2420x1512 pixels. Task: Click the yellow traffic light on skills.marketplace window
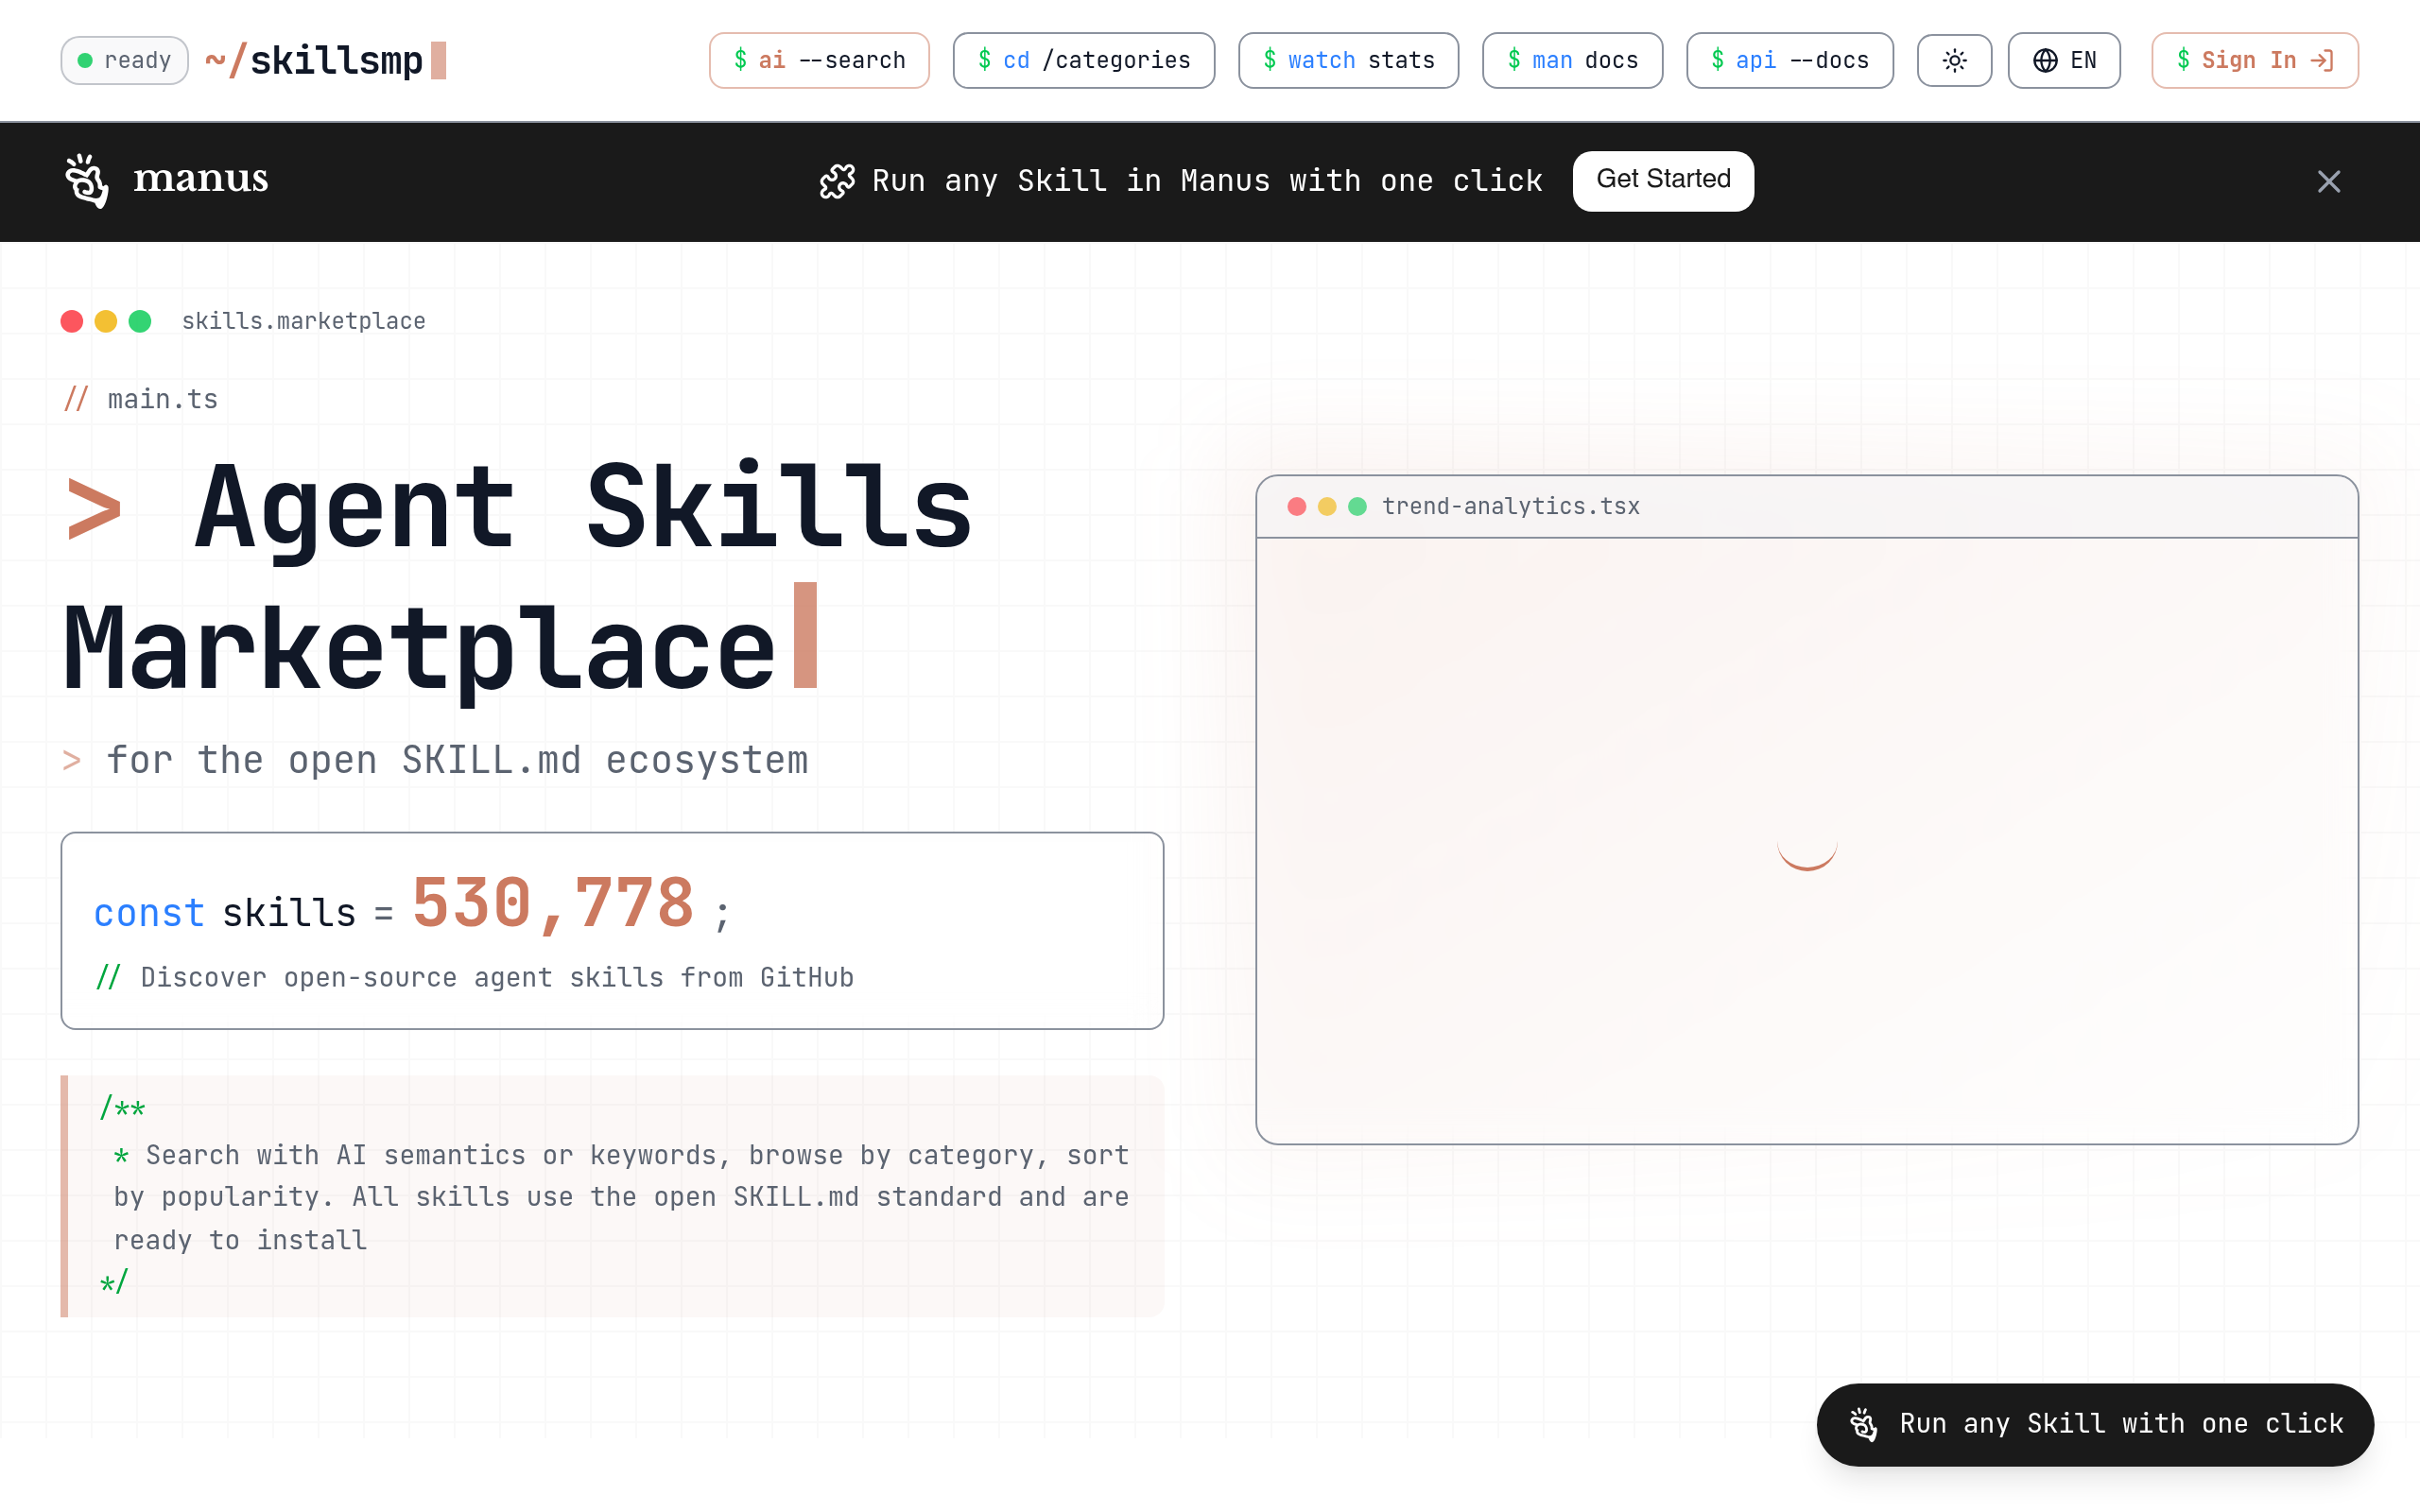click(x=106, y=321)
